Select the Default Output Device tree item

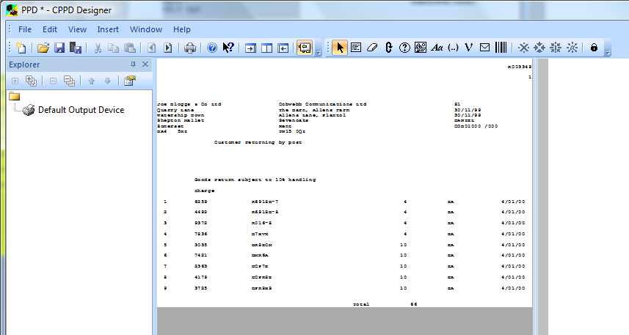[x=81, y=110]
